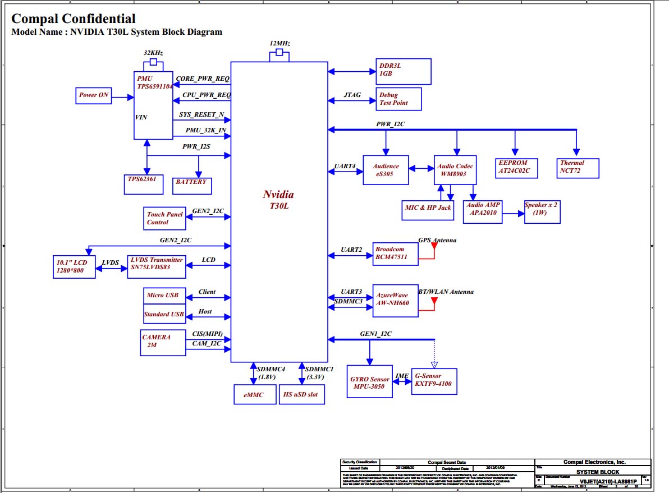Viewport: 669px width, 493px height.
Task: Click the Debug Test Point block
Action: click(x=399, y=99)
